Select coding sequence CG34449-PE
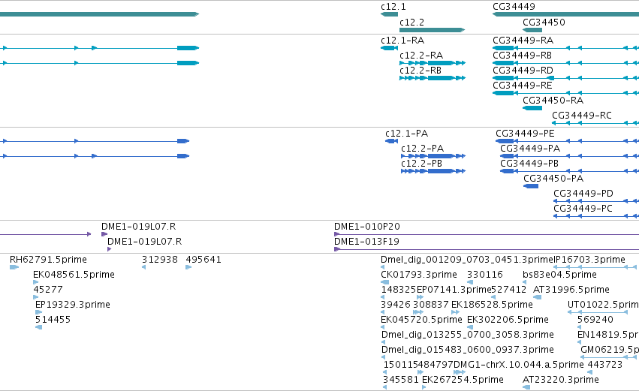The width and height of the screenshot is (639, 391). [x=567, y=141]
